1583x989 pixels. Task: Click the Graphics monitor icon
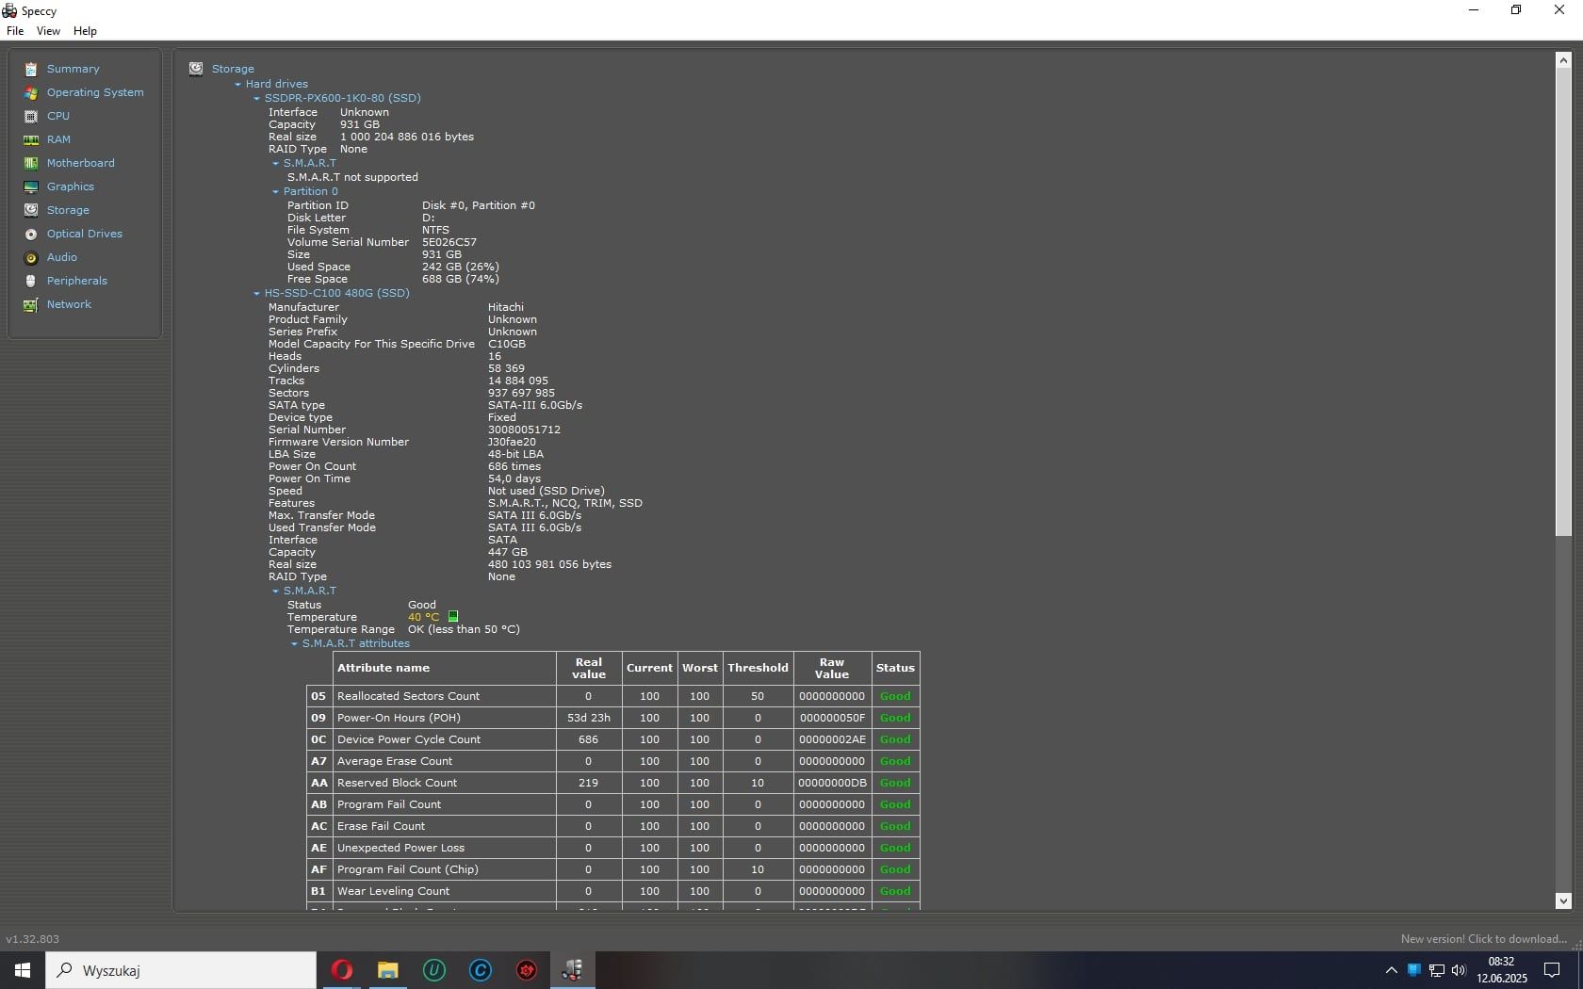tap(31, 186)
